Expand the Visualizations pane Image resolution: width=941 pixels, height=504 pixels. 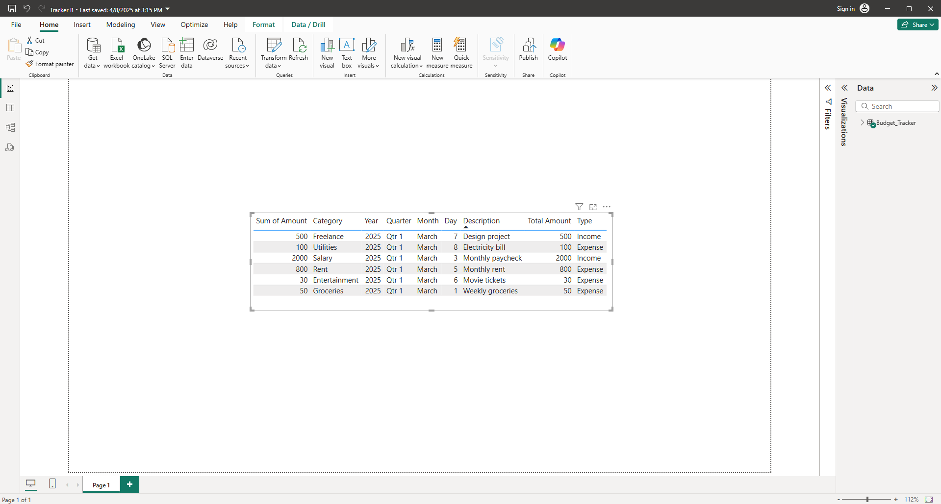pos(844,88)
